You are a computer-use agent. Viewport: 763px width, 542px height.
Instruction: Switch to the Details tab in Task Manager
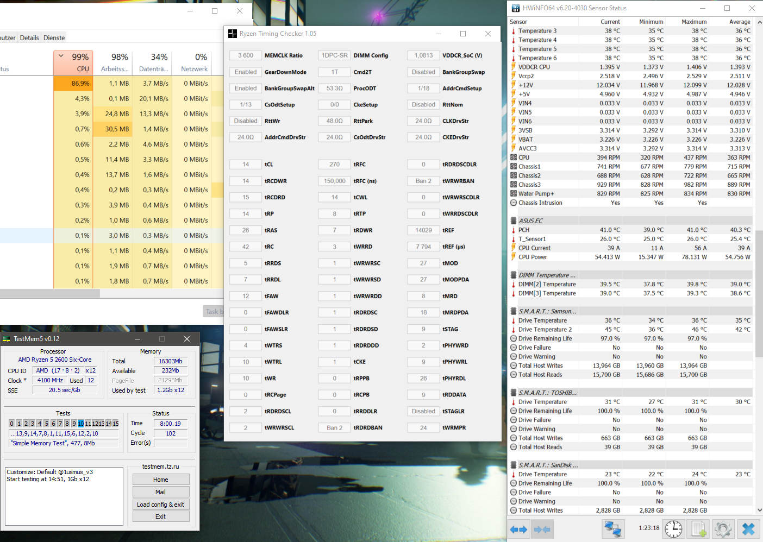(29, 38)
